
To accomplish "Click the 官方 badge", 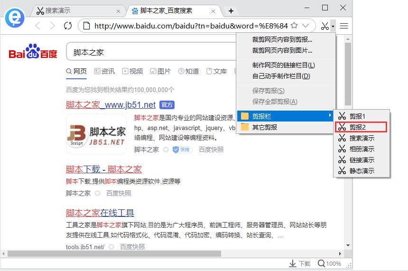I will click(167, 105).
